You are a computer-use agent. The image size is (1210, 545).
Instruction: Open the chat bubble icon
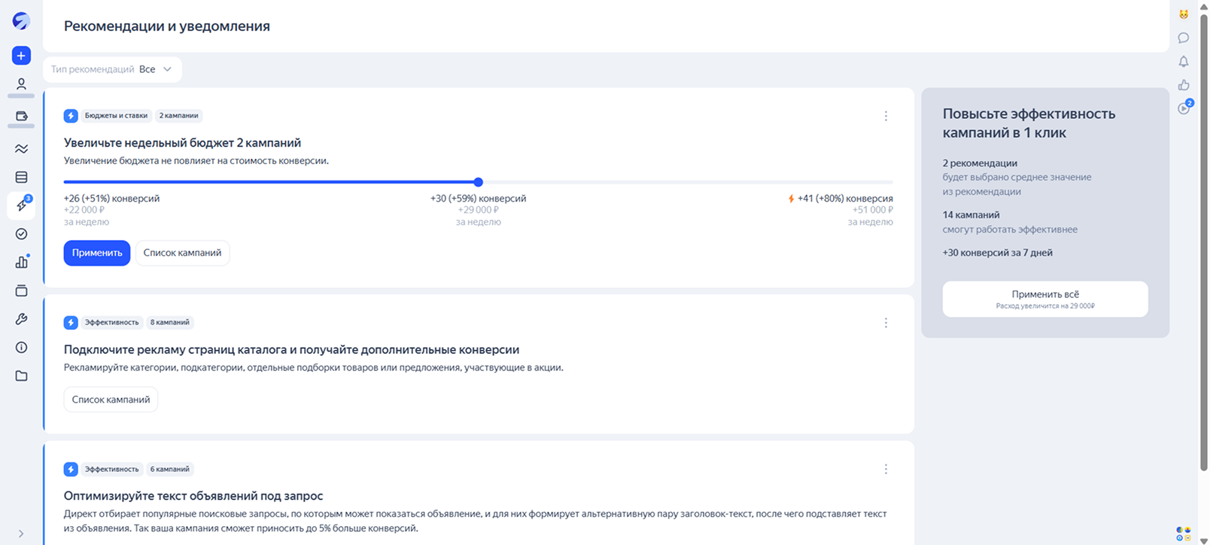(x=1184, y=38)
